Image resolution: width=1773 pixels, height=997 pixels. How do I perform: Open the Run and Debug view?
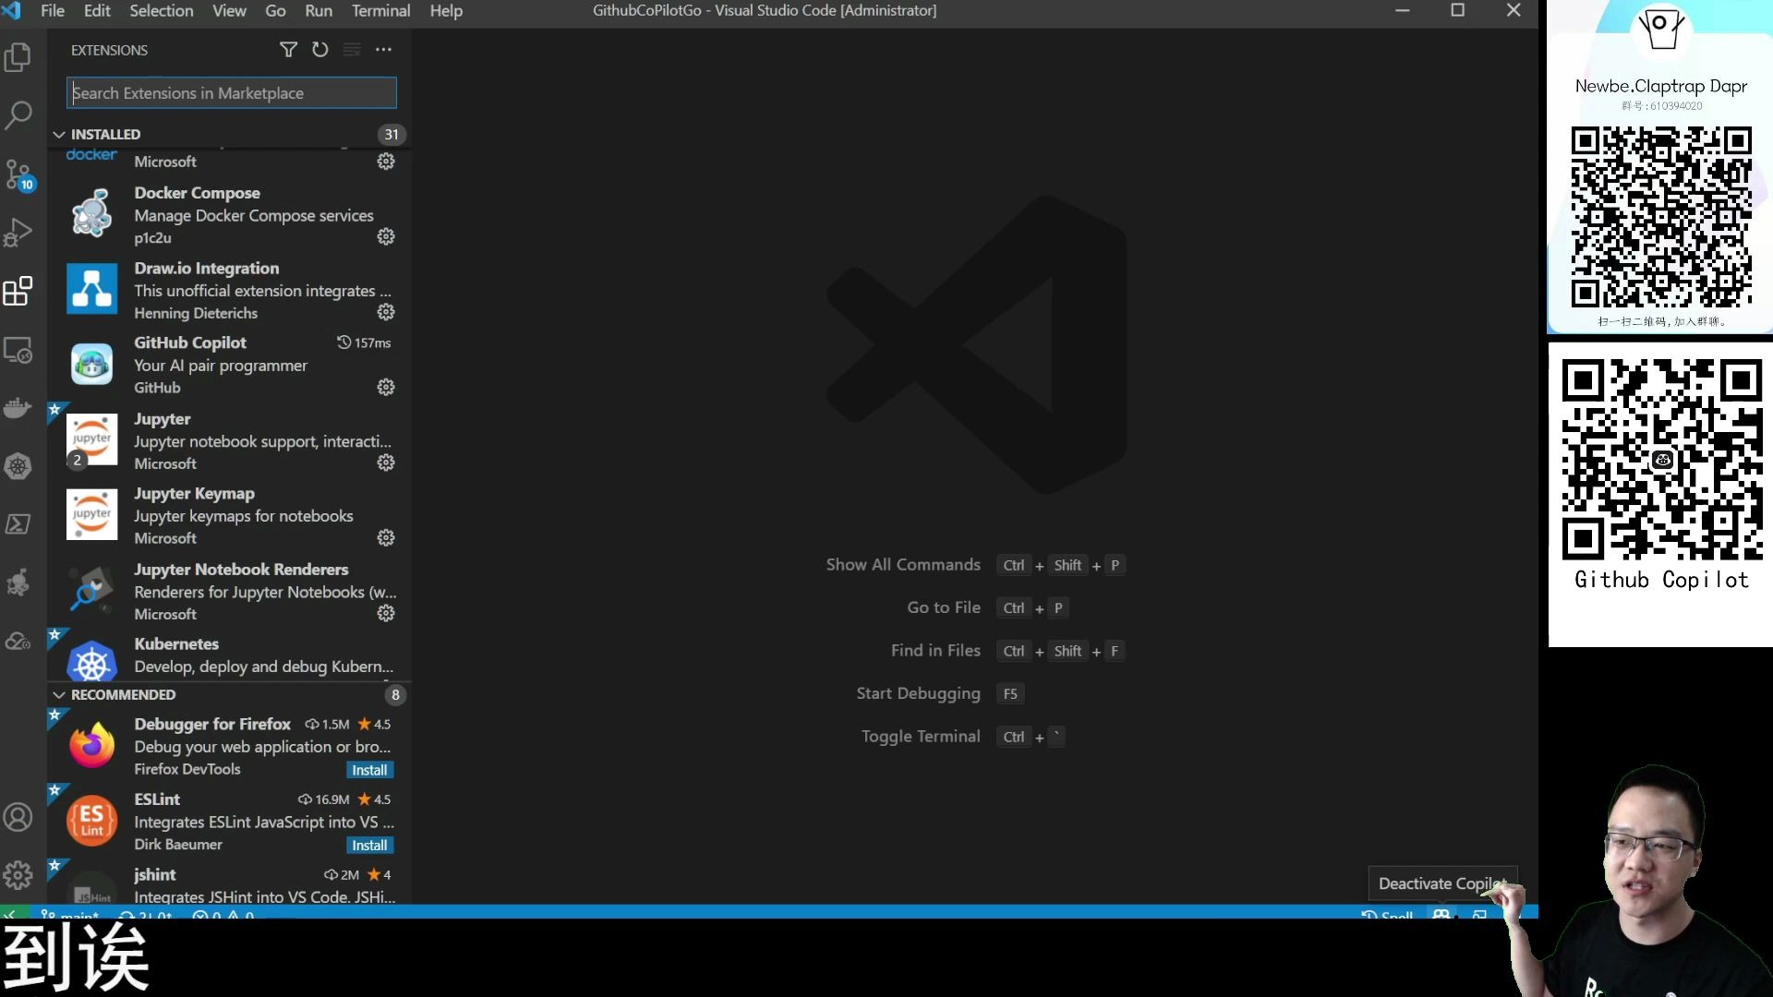[x=18, y=232]
